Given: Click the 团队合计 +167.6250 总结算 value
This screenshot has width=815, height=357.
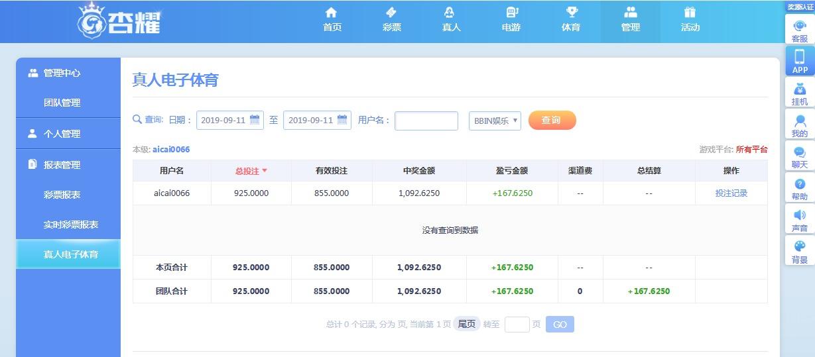Looking at the screenshot, I should point(649,291).
